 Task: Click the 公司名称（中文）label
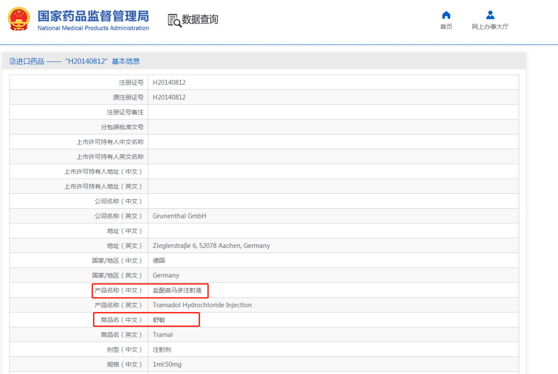pos(119,201)
